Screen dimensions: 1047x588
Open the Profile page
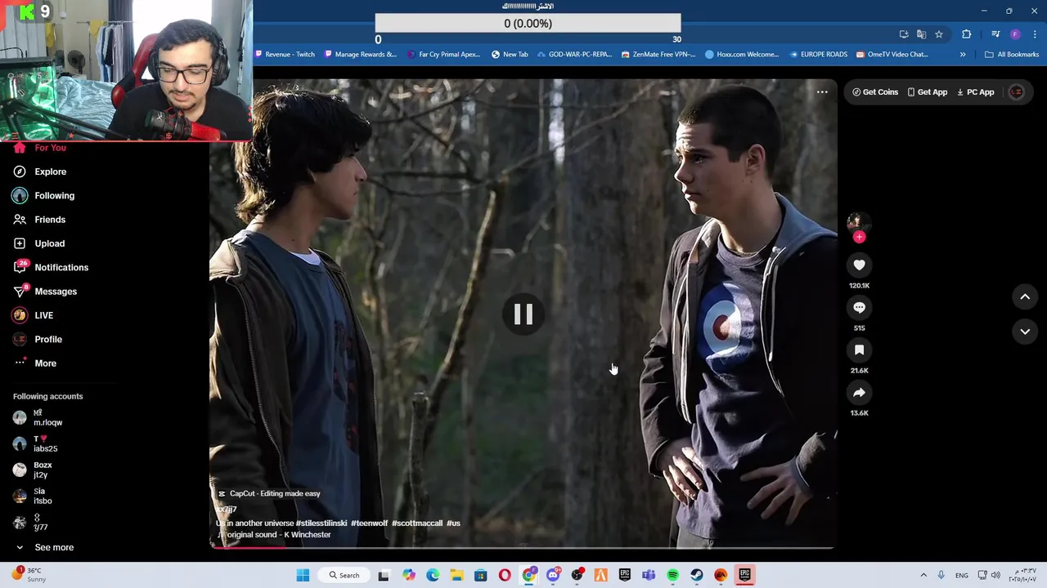coord(37,339)
